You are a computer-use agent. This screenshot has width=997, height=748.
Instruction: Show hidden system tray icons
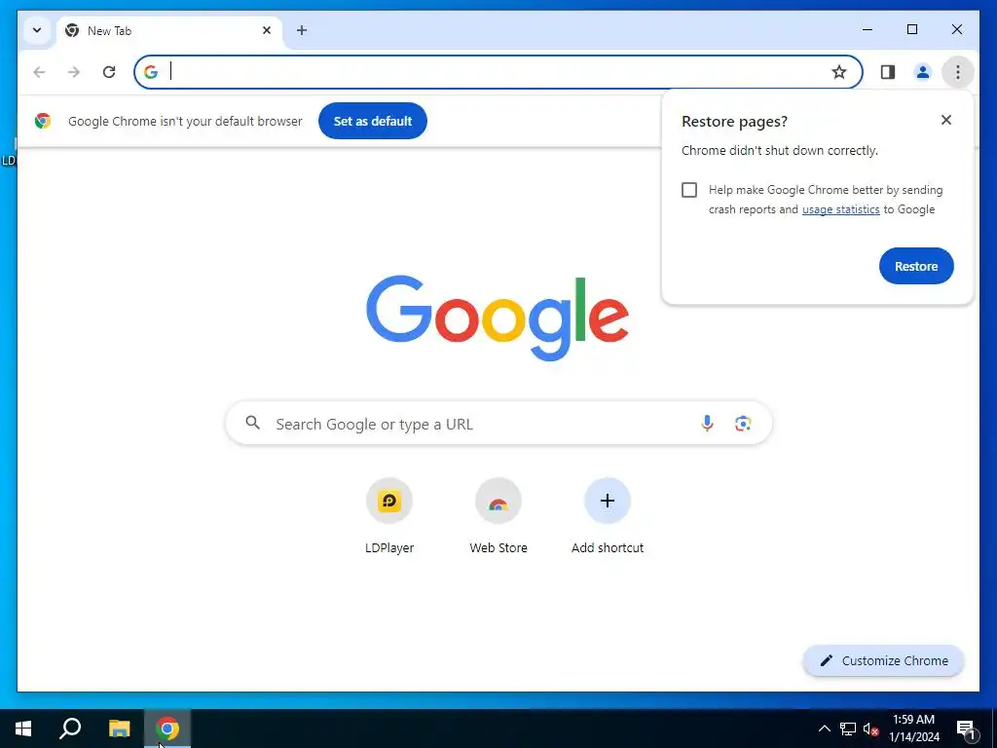(824, 729)
